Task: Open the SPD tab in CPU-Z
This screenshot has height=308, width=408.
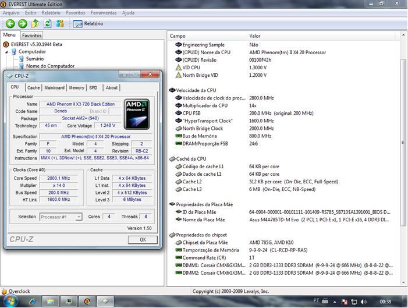Action: tap(93, 88)
